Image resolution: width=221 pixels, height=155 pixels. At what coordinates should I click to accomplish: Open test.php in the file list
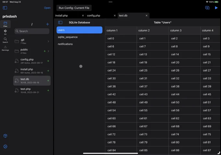click(32, 90)
